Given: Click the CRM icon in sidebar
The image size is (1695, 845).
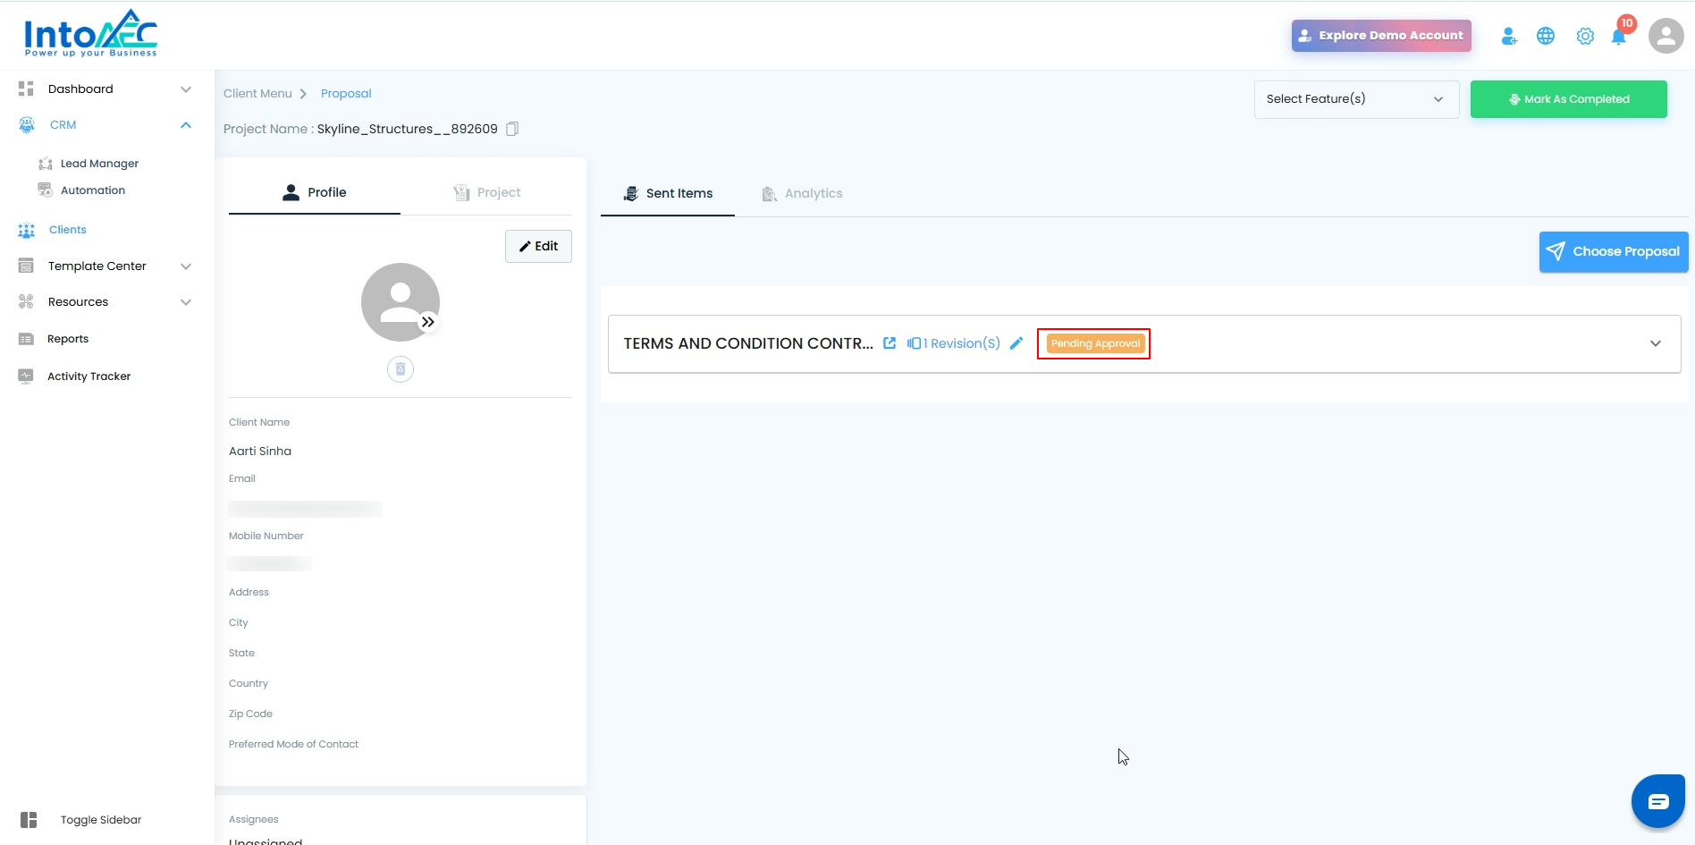Looking at the screenshot, I should (x=27, y=125).
